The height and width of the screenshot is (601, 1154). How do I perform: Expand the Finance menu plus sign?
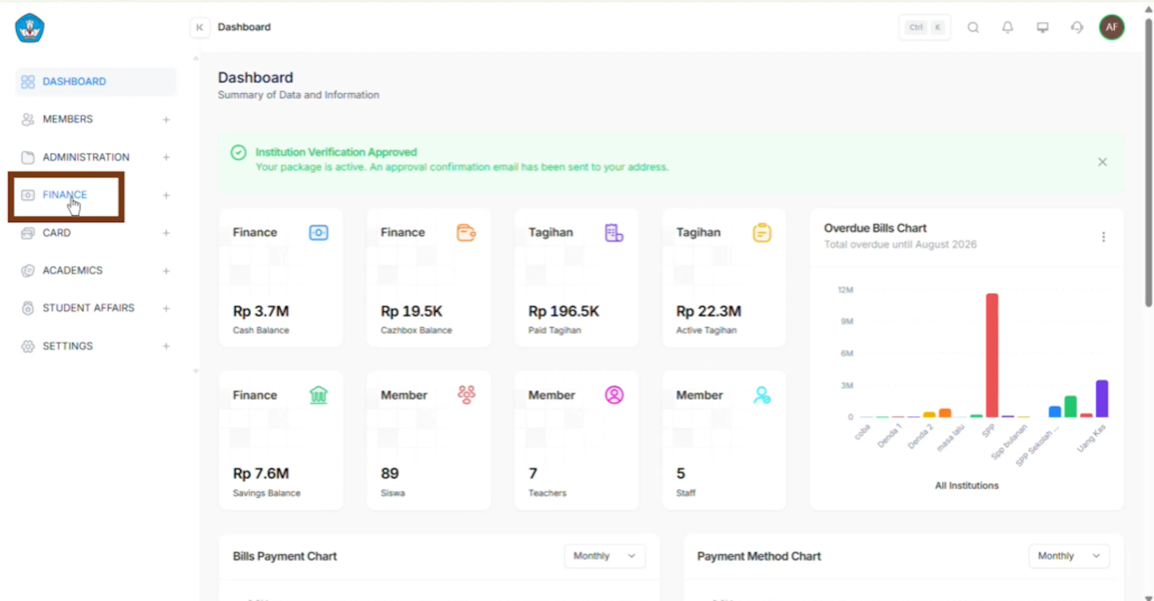[166, 195]
